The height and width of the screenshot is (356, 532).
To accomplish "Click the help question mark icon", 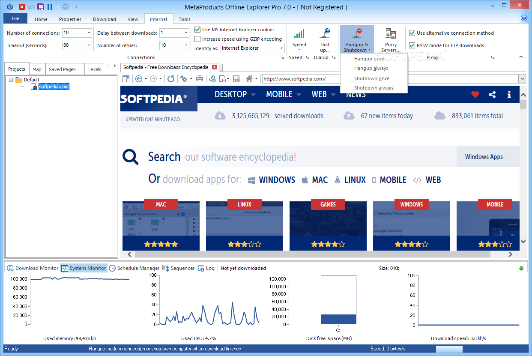I will [x=523, y=18].
